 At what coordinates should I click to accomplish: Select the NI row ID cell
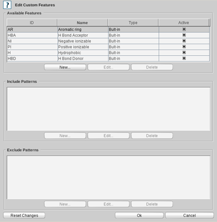[32, 41]
